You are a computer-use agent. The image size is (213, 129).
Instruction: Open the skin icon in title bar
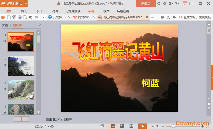click(x=159, y=3)
